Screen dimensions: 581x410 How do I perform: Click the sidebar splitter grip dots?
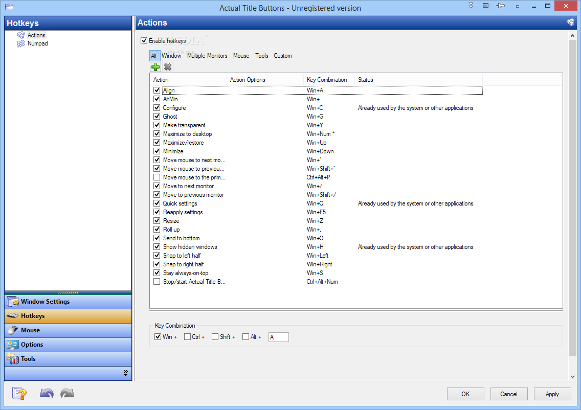[68, 292]
